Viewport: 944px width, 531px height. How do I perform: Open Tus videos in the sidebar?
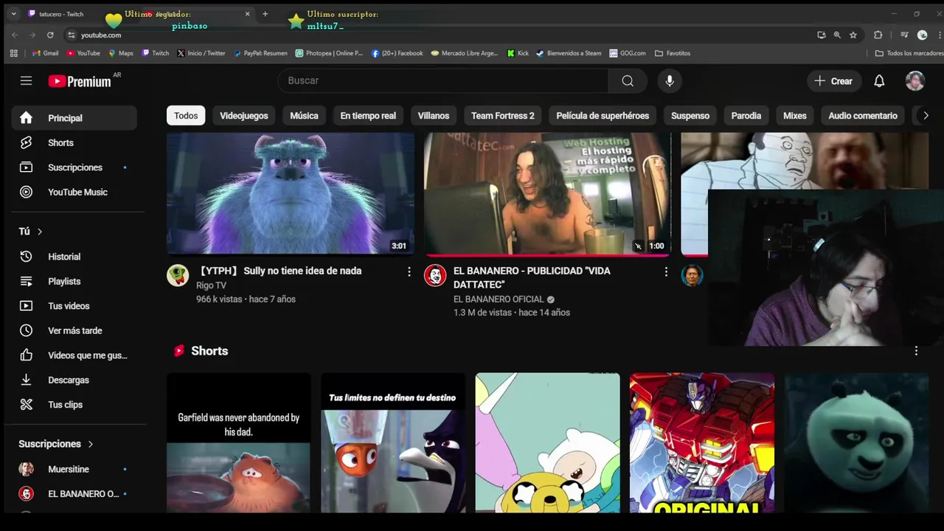pos(74,306)
